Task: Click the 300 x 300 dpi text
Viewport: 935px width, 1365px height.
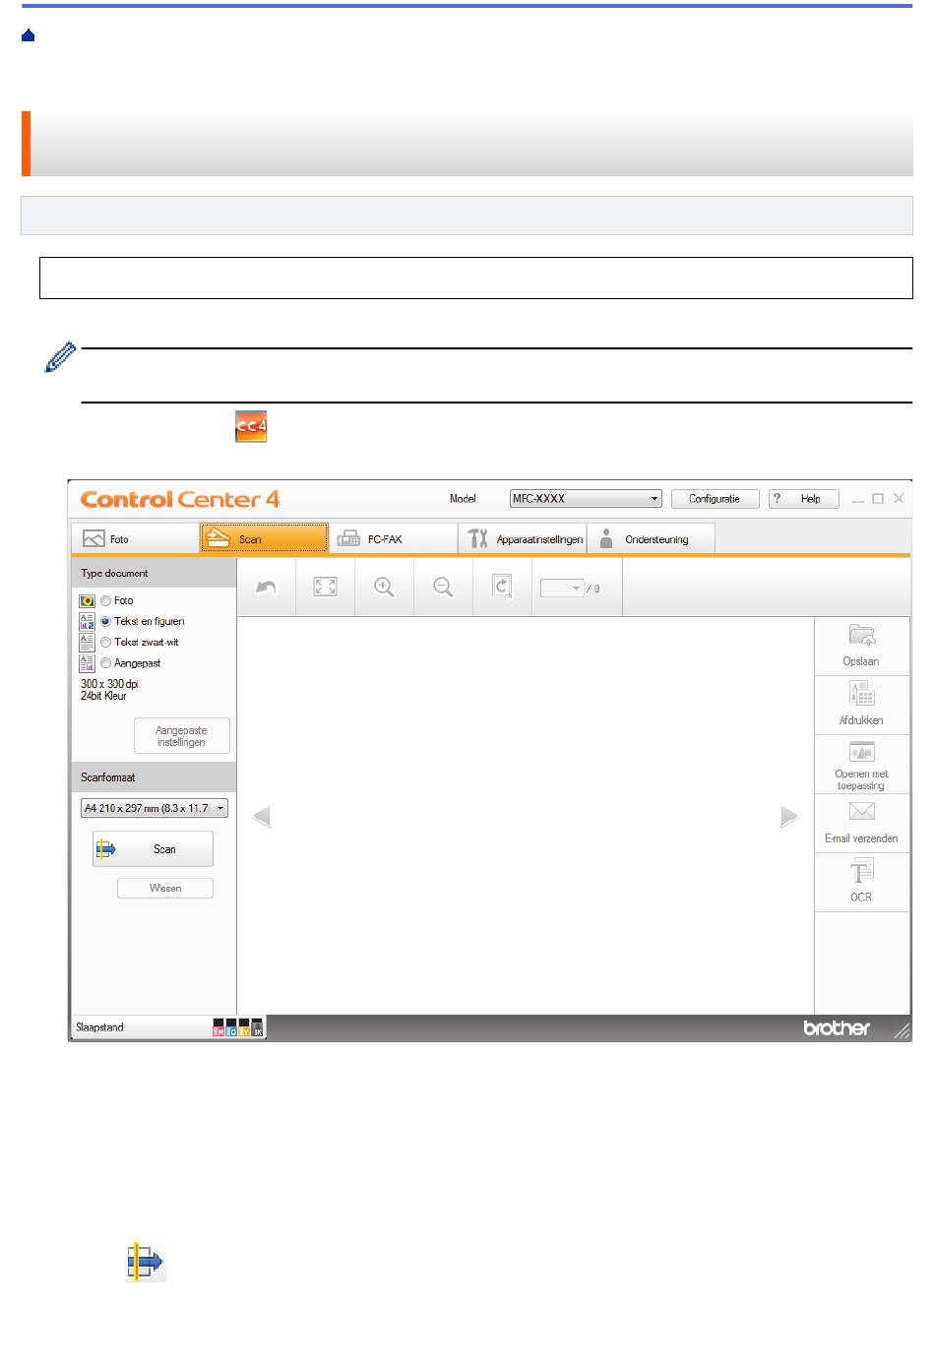Action: click(109, 684)
